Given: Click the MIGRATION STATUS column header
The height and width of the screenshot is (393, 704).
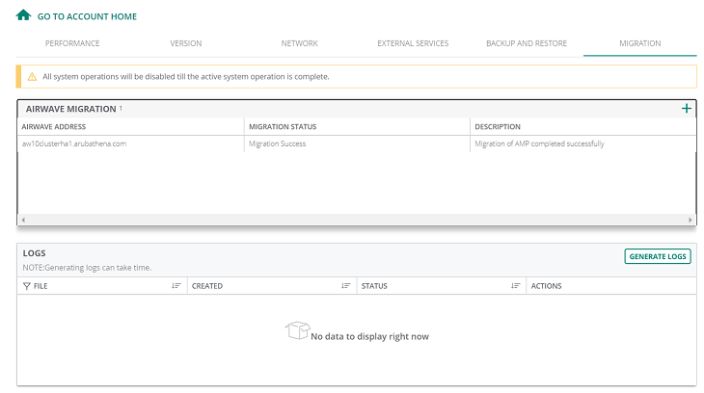Looking at the screenshot, I should click(x=283, y=127).
